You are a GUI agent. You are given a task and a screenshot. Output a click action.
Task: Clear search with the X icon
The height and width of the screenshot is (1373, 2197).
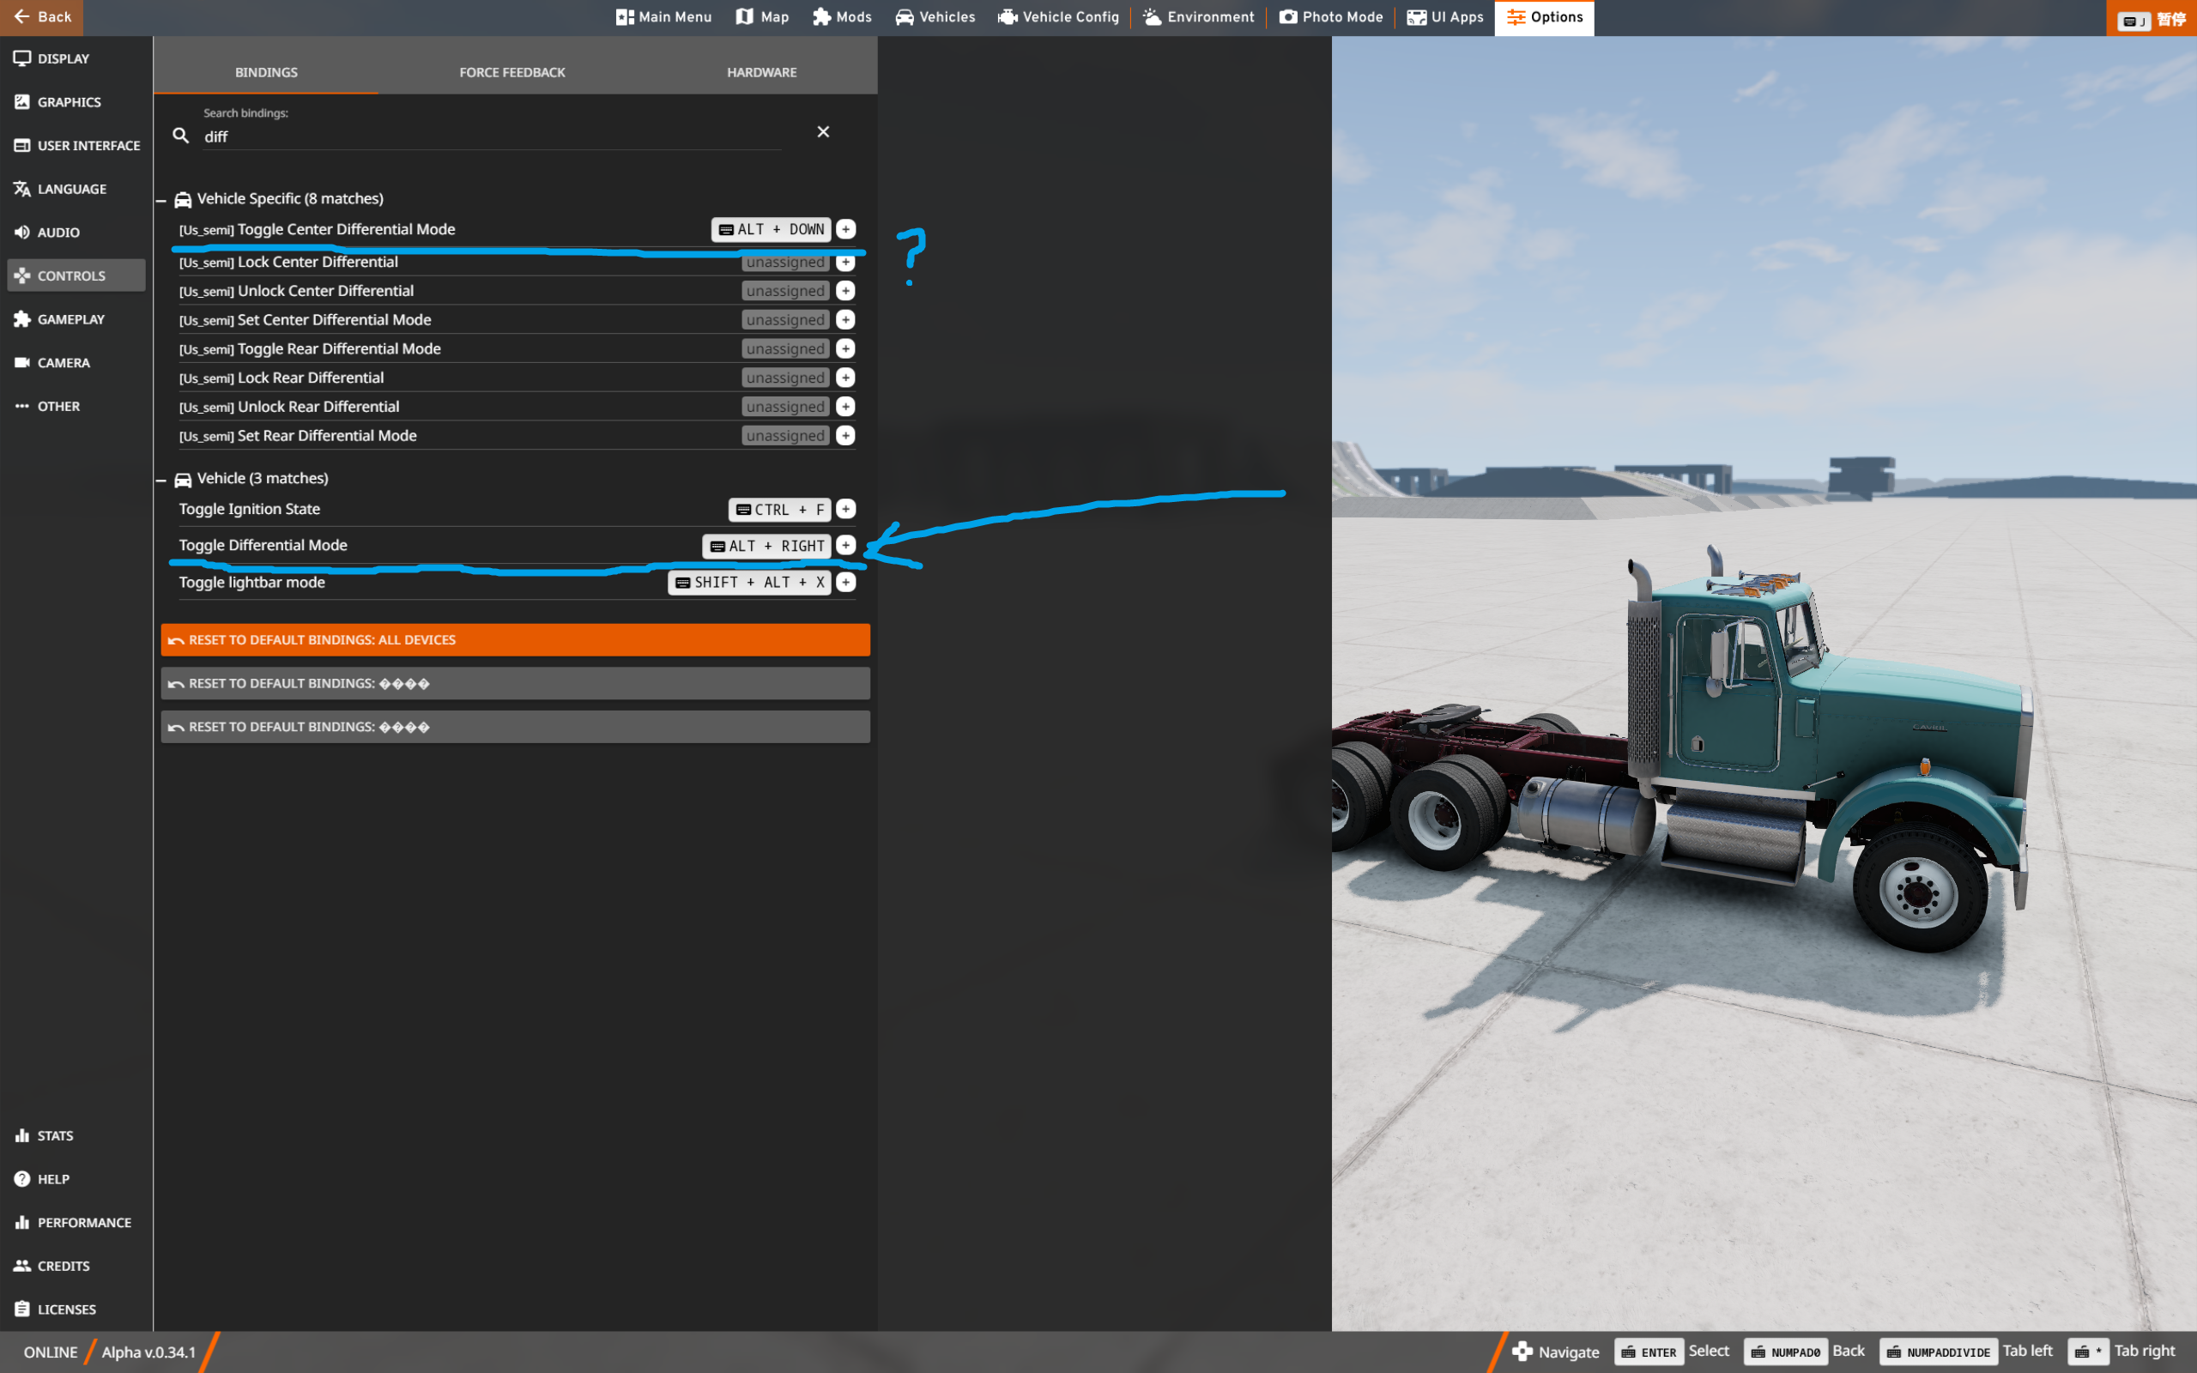coord(822,132)
